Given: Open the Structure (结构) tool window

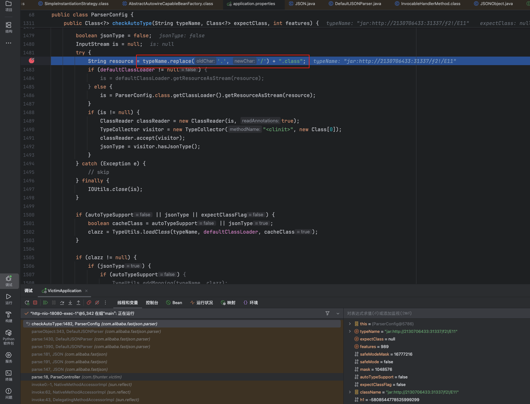Looking at the screenshot, I should tap(9, 28).
